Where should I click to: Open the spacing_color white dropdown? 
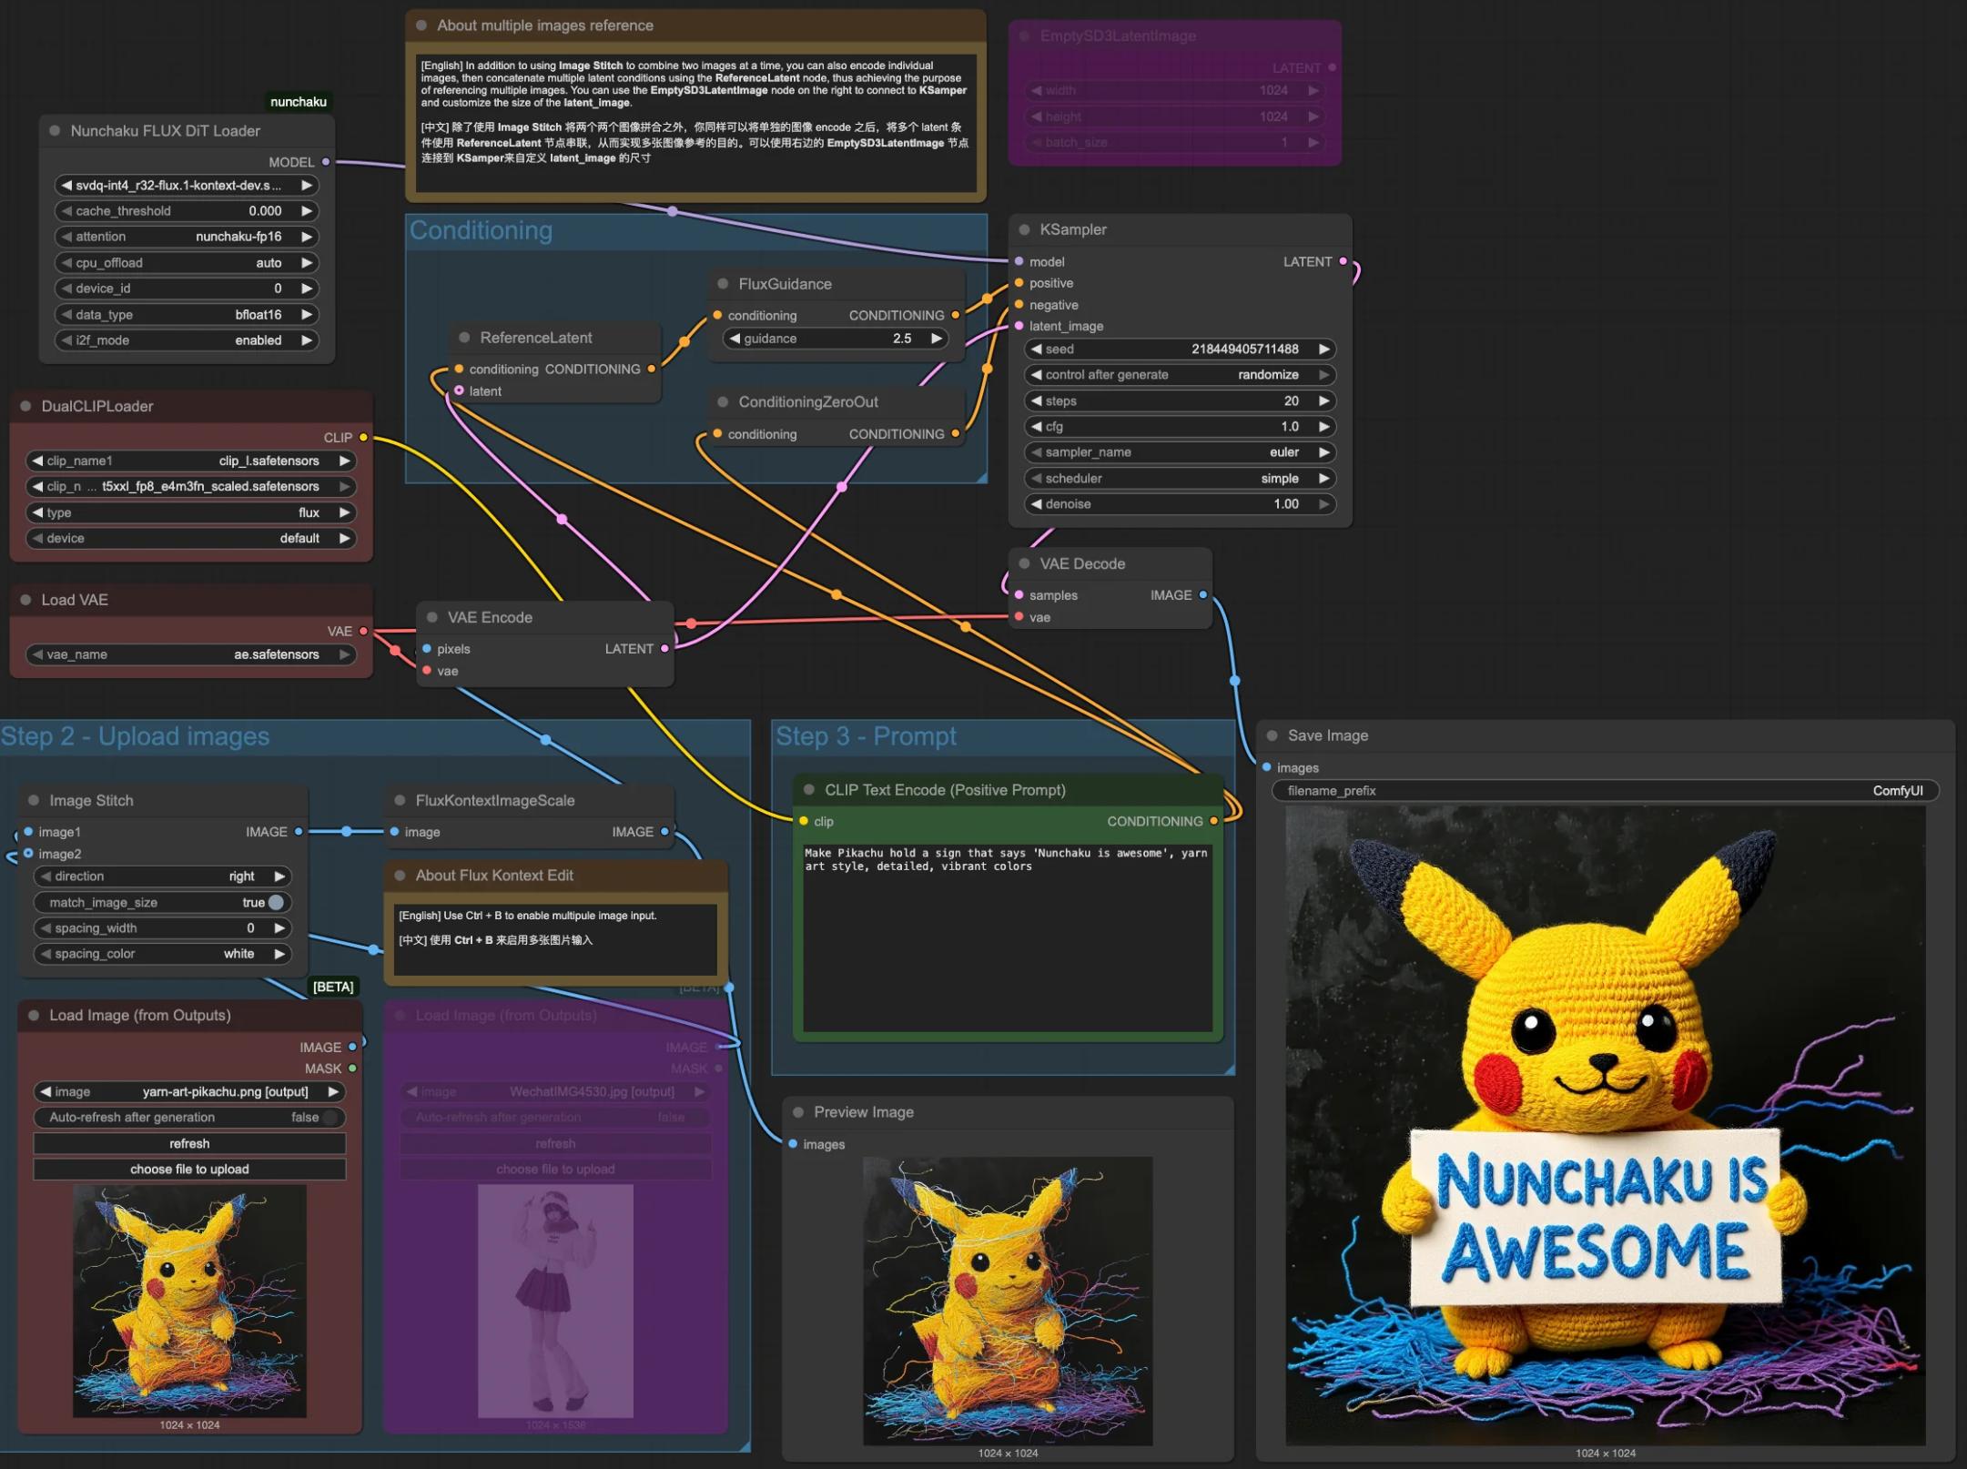164,954
